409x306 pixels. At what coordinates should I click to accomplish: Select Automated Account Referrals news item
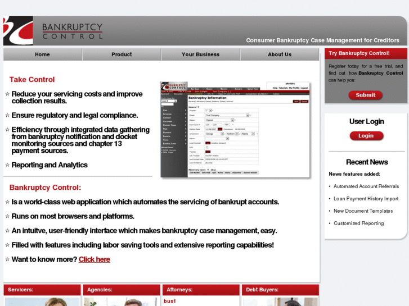[x=366, y=186]
